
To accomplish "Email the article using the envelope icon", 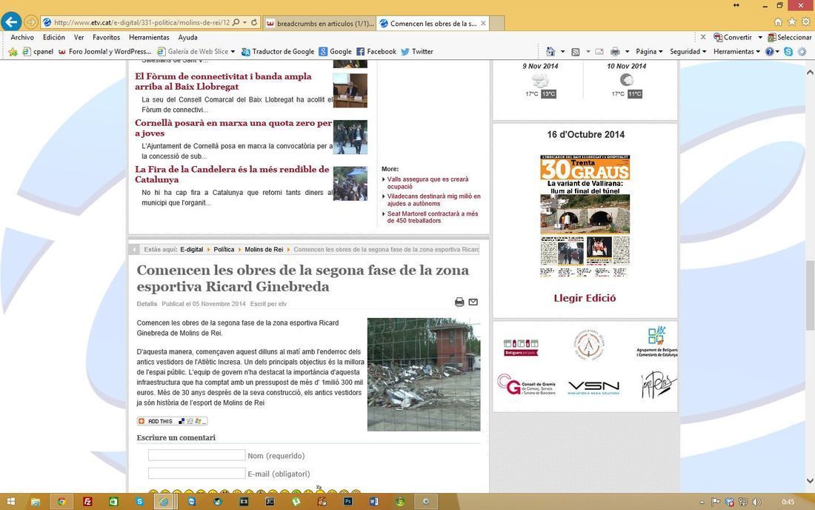I will (x=473, y=302).
